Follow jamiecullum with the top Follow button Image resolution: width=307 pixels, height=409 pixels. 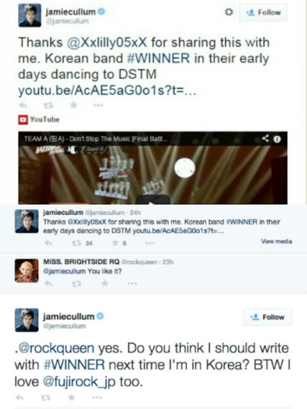click(x=263, y=12)
